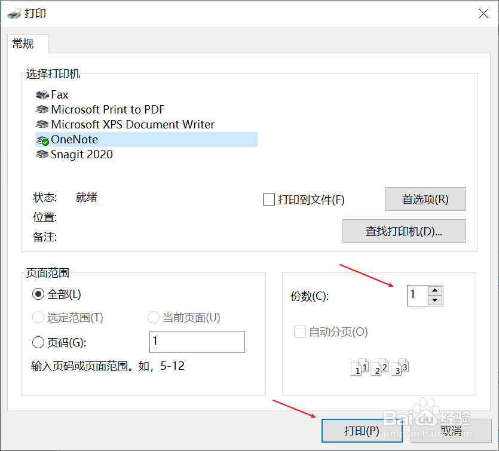Click the 份数 copies number field
The height and width of the screenshot is (451, 499).
pos(417,296)
